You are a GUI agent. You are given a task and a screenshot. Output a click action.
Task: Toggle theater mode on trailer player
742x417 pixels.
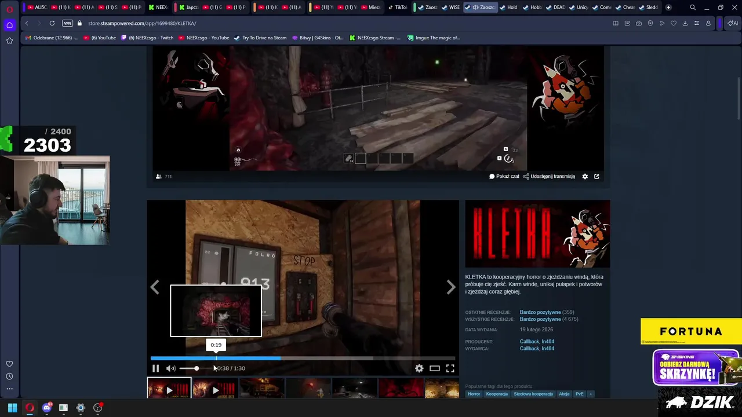pos(434,368)
